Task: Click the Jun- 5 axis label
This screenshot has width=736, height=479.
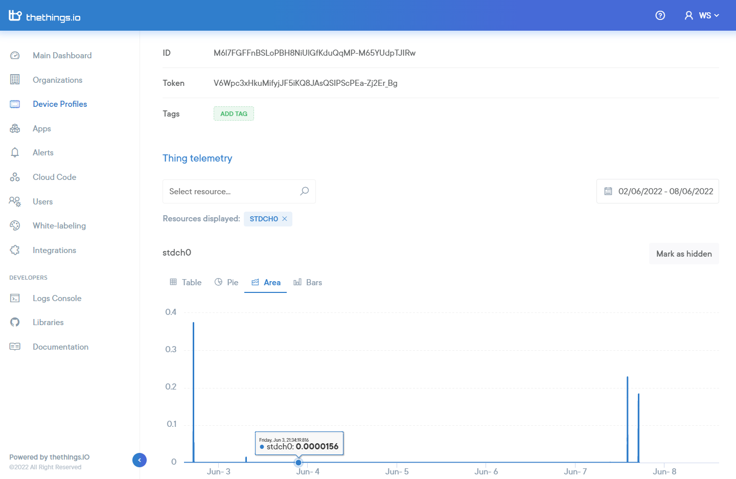Action: [x=397, y=471]
